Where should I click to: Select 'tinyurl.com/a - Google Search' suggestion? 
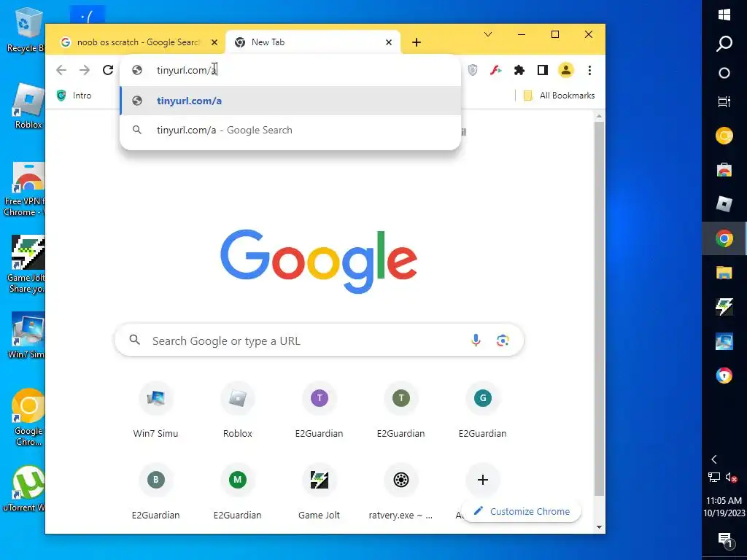290,130
